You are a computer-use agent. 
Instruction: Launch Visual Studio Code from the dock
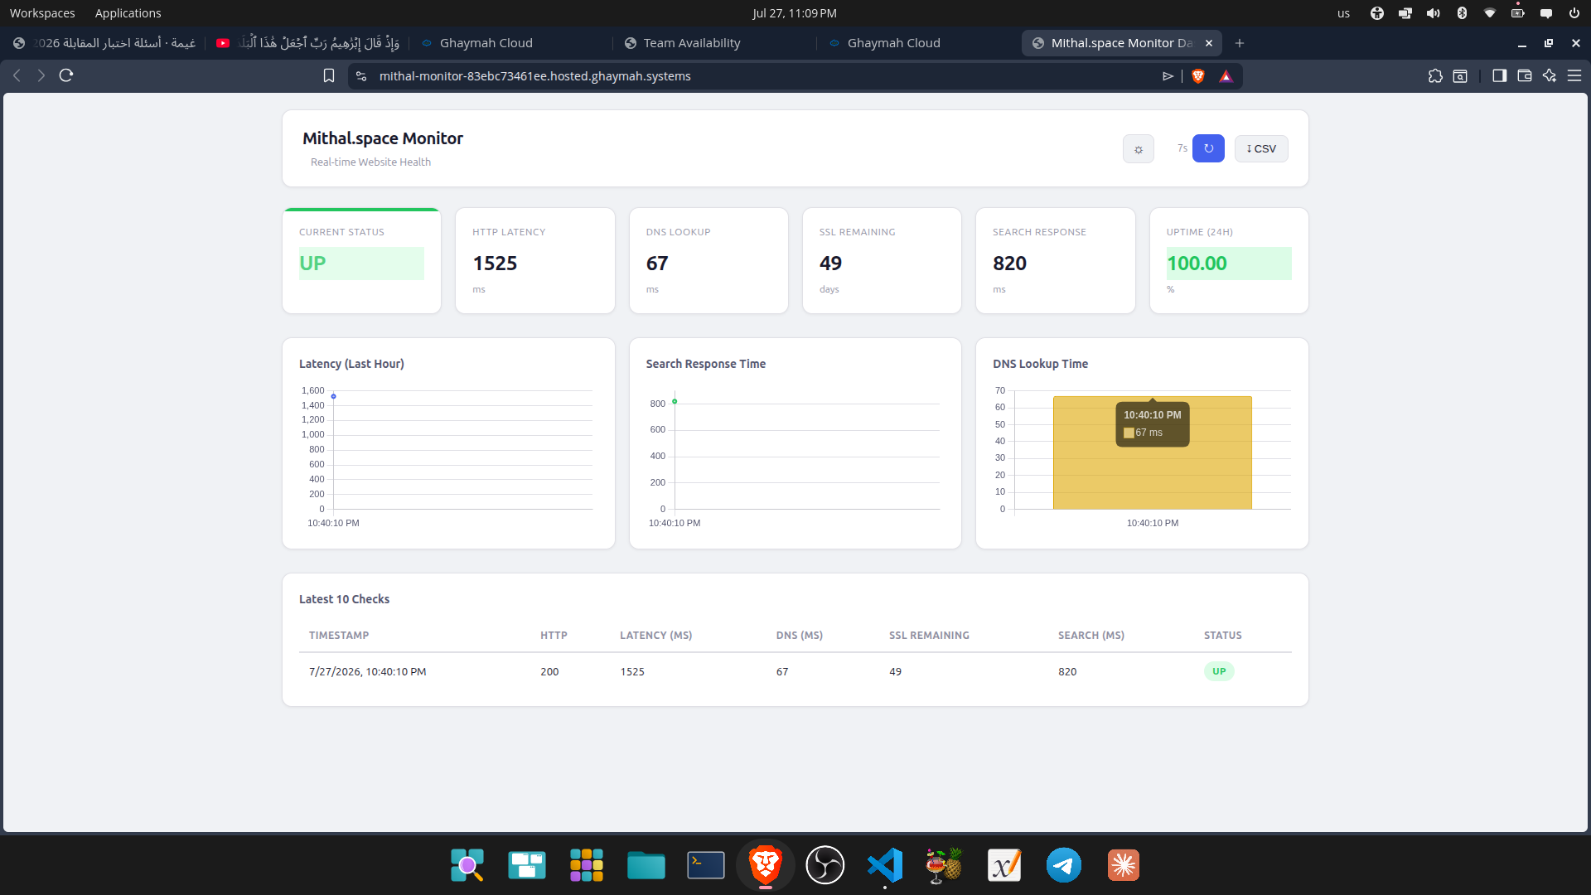pos(885,865)
